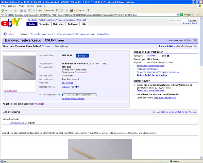Click the blue star next to bidder rating 50

pos(76,87)
